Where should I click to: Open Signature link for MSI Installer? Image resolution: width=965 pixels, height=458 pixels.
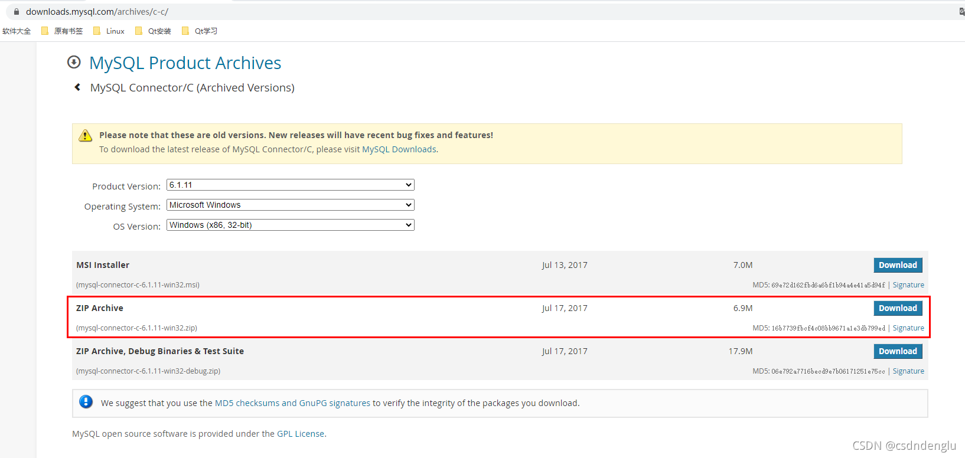(908, 285)
